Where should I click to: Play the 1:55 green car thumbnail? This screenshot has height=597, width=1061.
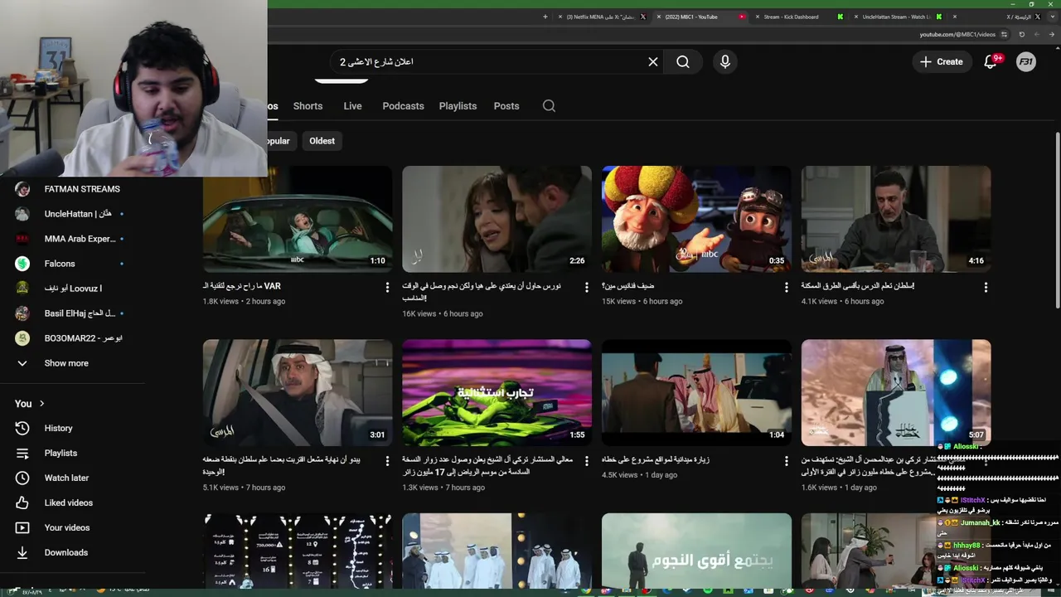pos(497,393)
